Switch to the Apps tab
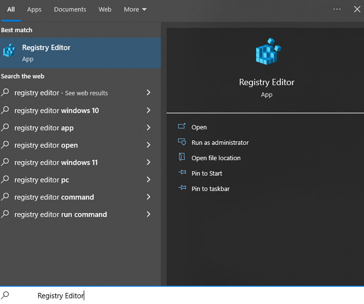 pyautogui.click(x=34, y=9)
